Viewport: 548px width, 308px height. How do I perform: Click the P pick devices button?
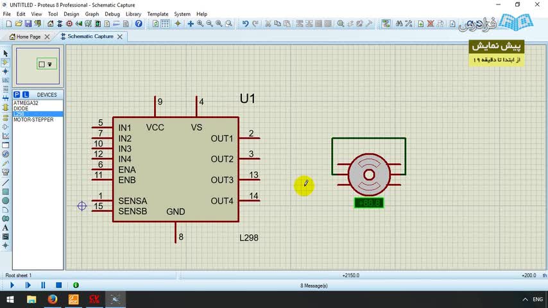pyautogui.click(x=17, y=95)
